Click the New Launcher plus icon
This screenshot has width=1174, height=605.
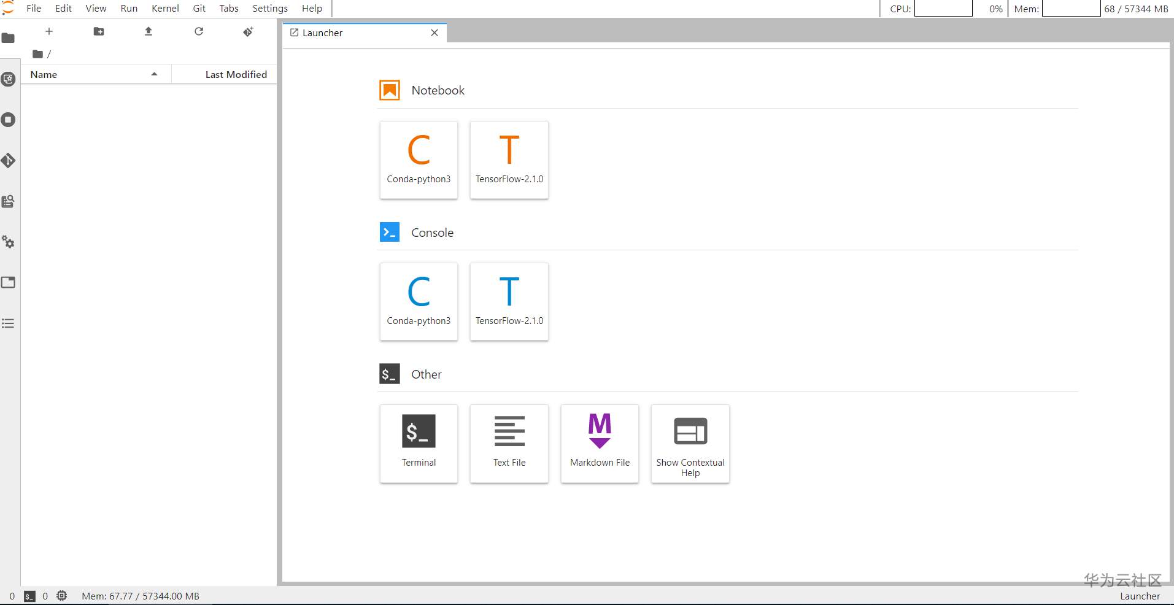click(49, 31)
